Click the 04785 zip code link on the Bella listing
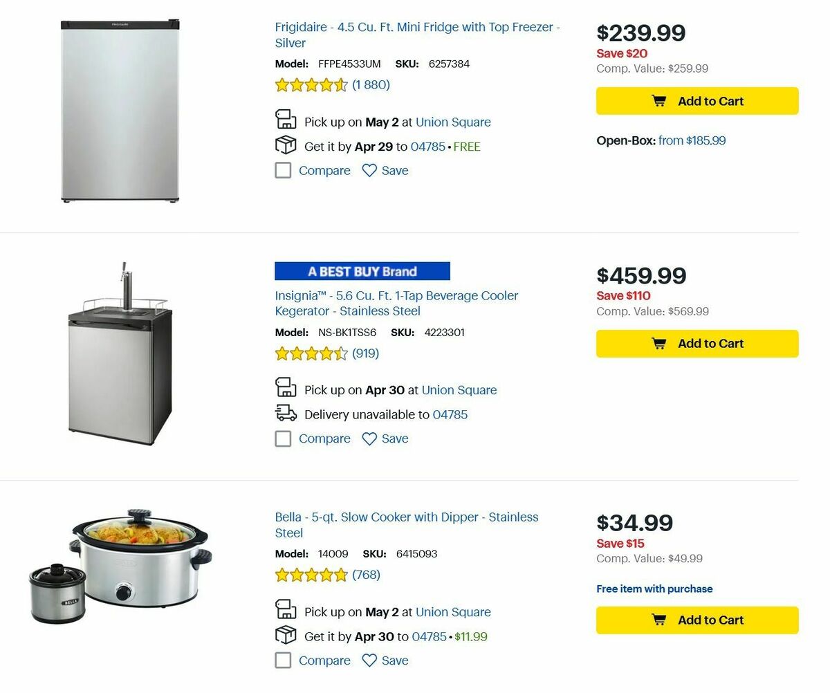This screenshot has height=693, width=830. (427, 636)
